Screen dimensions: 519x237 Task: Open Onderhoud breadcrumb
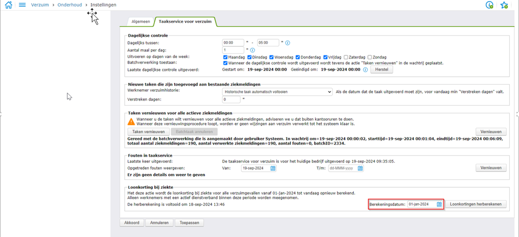click(x=69, y=5)
